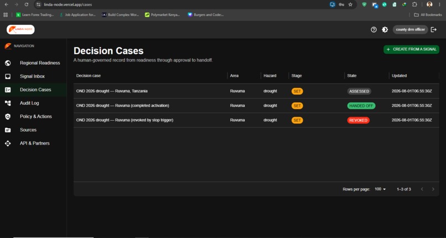Click Create From a Signal button
The height and width of the screenshot is (238, 446).
coord(411,49)
